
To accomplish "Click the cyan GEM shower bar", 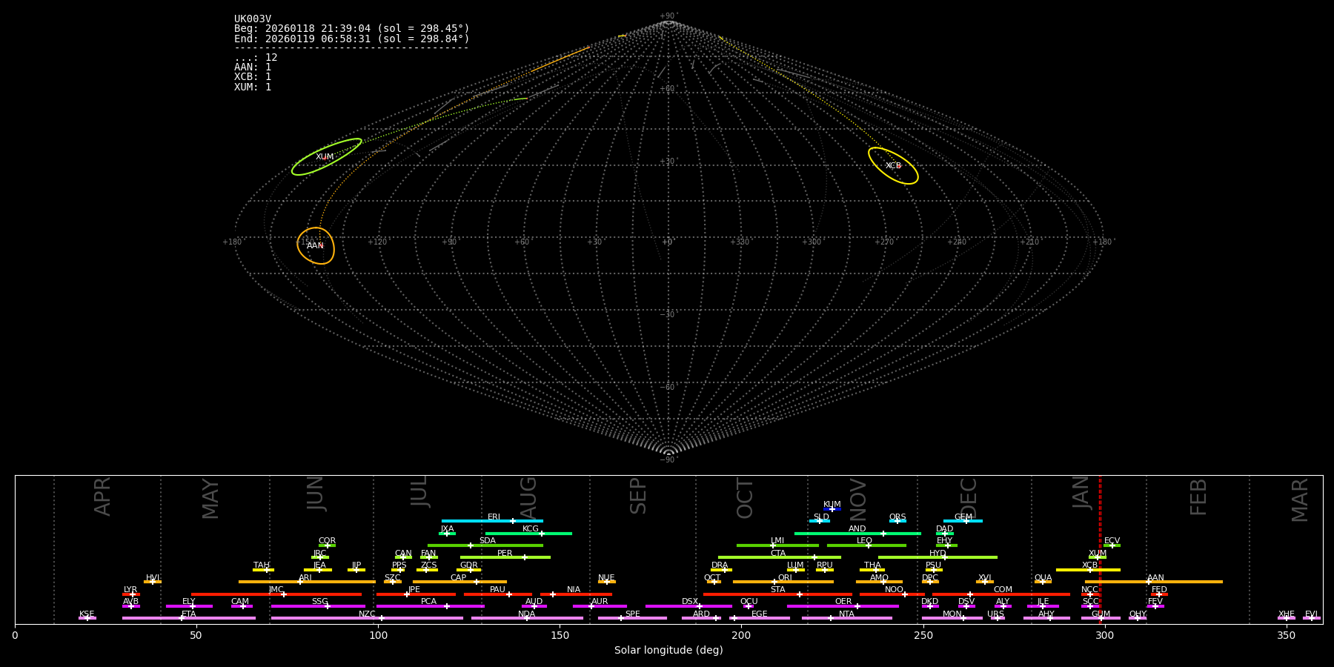I will [963, 521].
